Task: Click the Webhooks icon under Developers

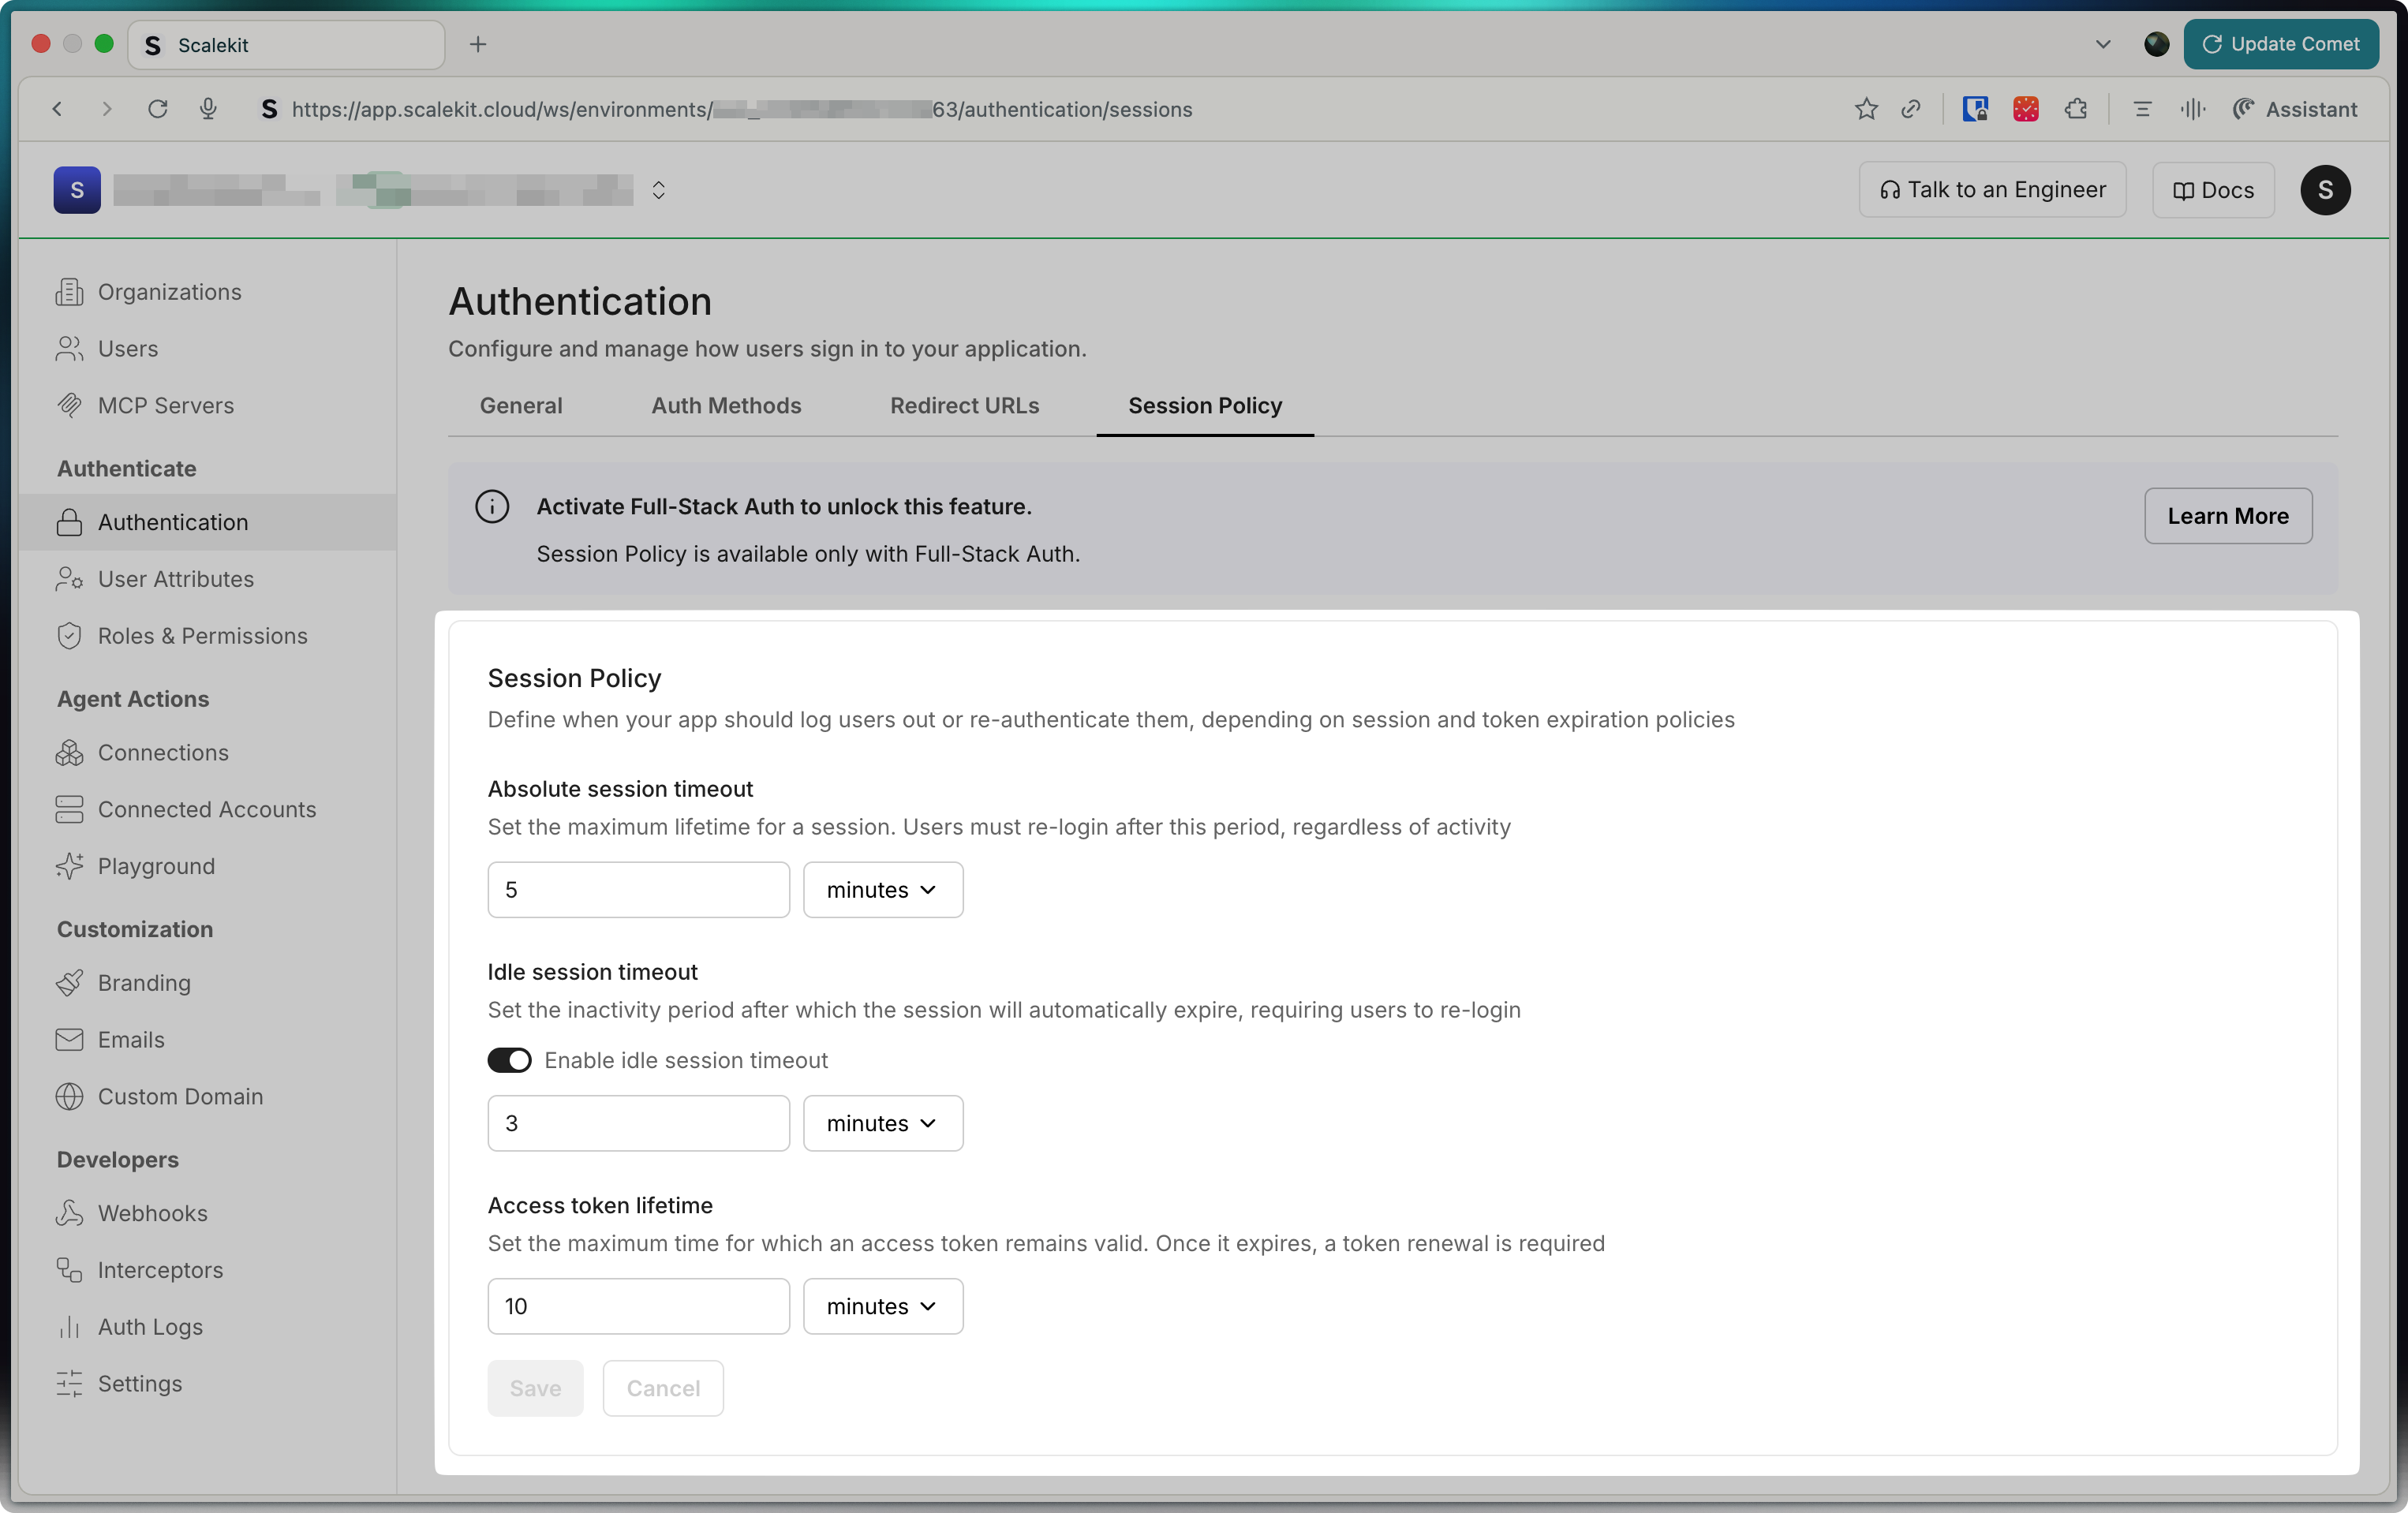Action: 69,1213
